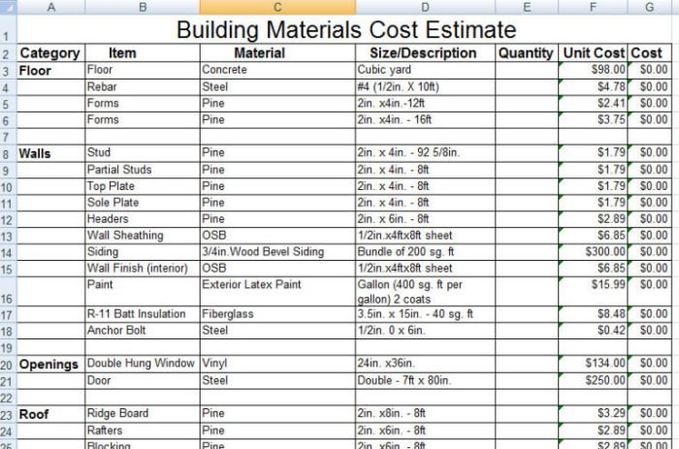Click the Unit Cost header cell
This screenshot has height=449, width=679.
(x=593, y=52)
